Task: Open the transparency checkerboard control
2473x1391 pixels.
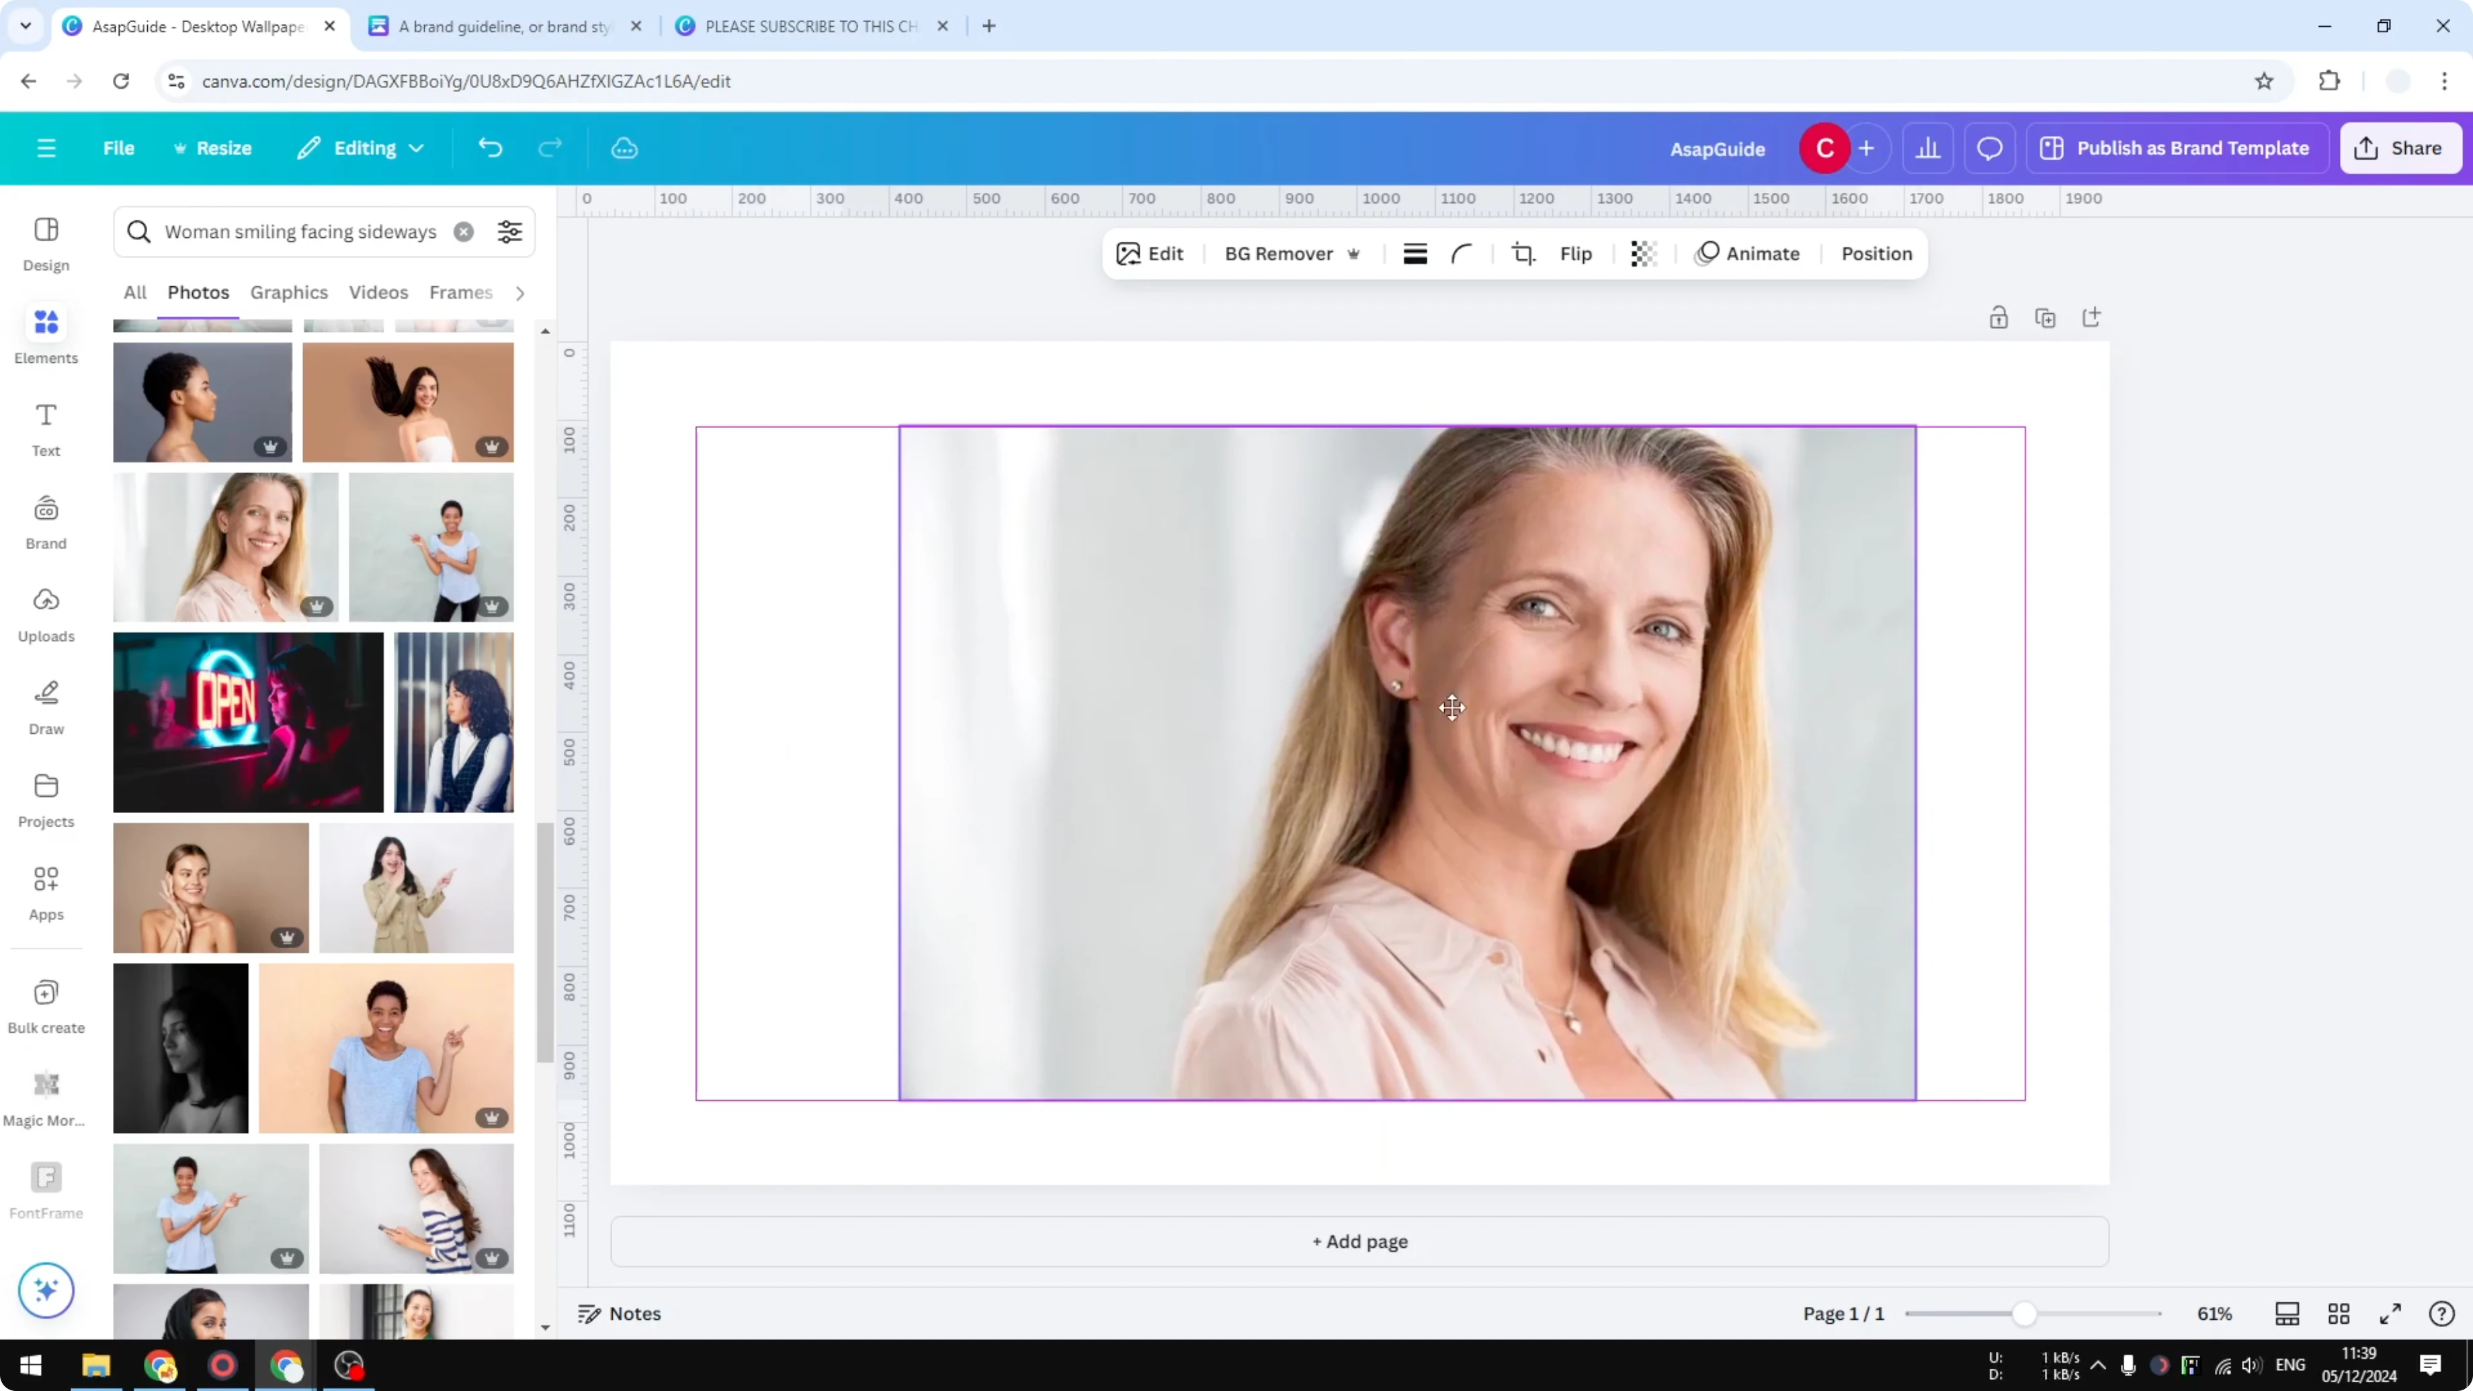Action: coord(1644,253)
